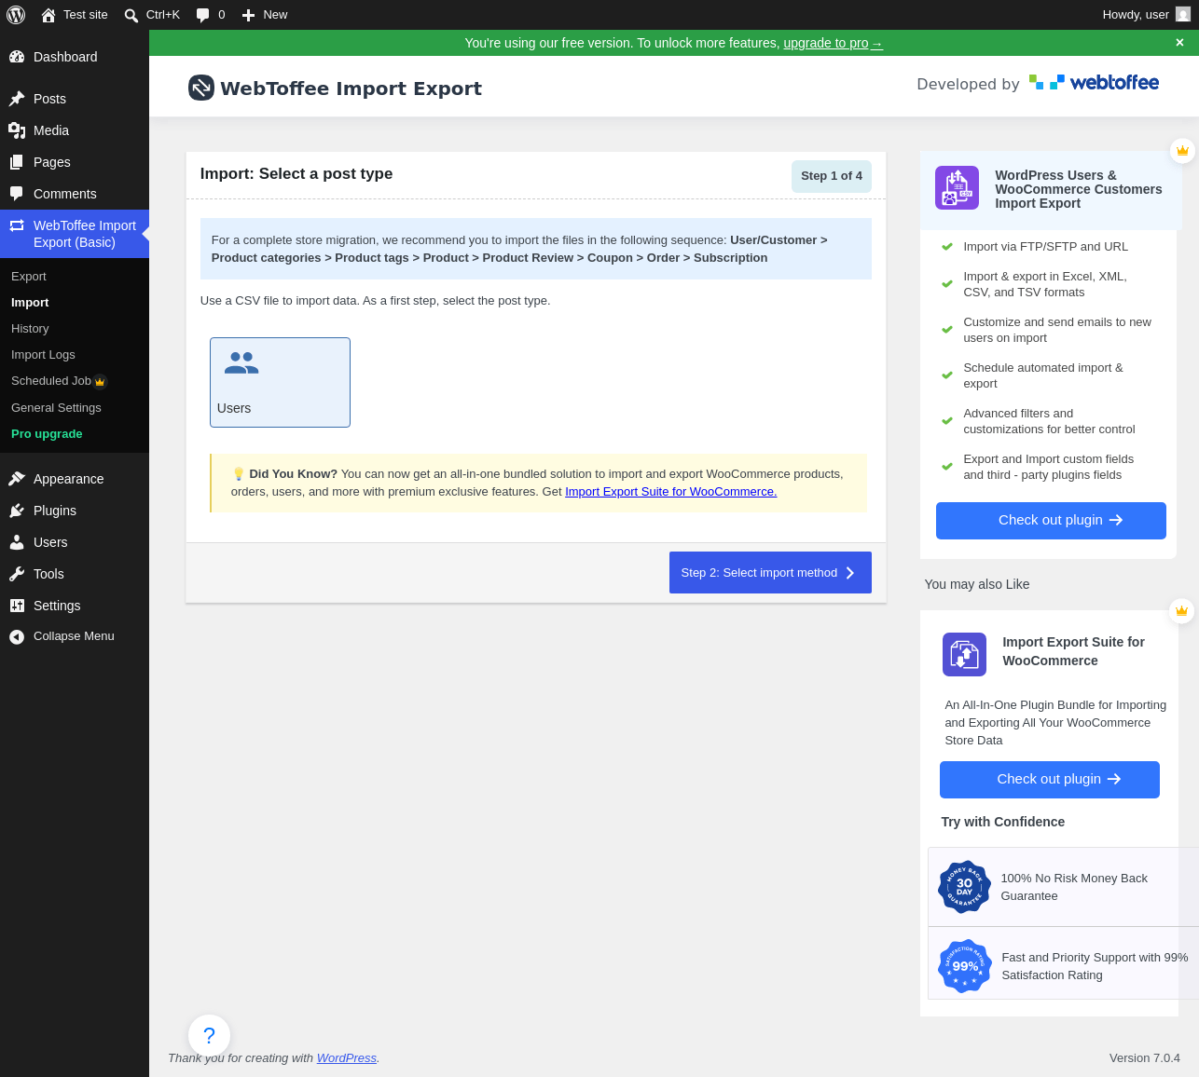This screenshot has height=1077, width=1199.
Task: Dismiss the green free version banner
Action: [1179, 43]
